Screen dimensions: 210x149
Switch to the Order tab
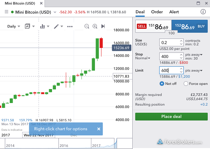click(x=157, y=12)
